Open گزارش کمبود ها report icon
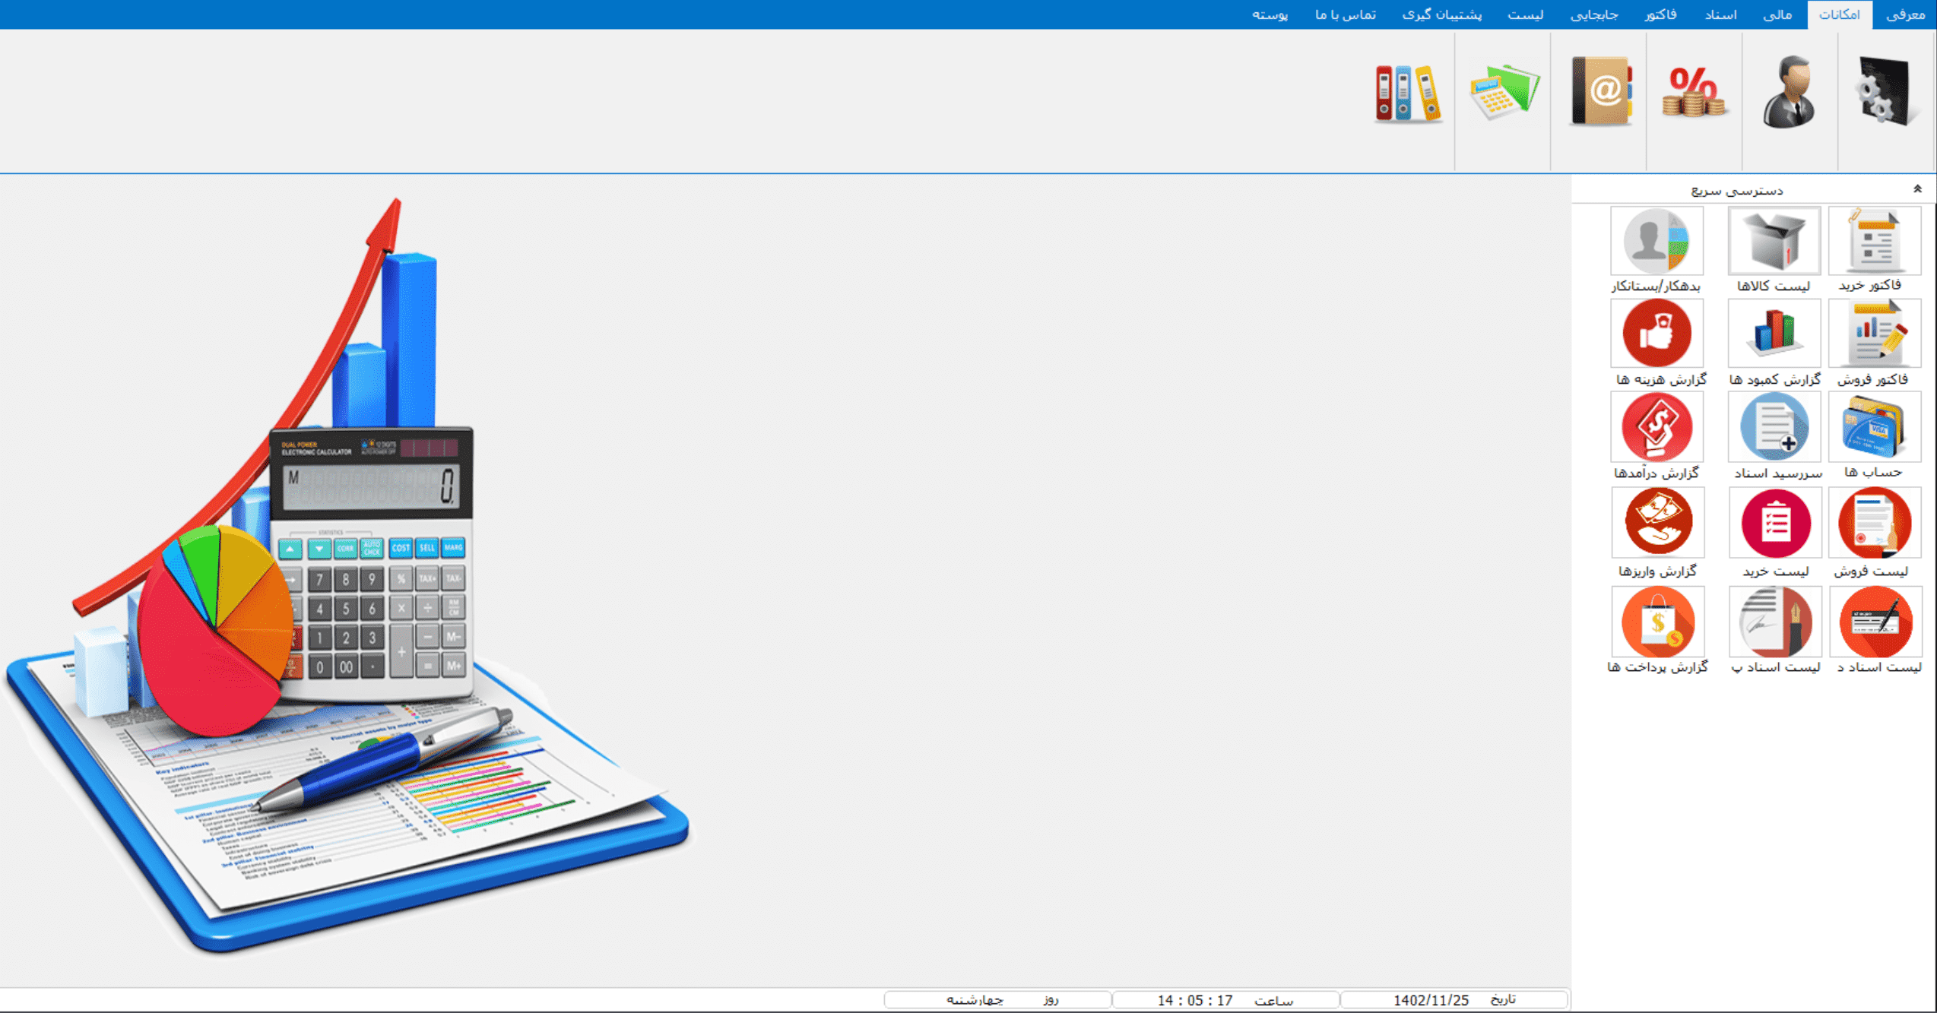This screenshot has height=1013, width=1937. pyautogui.click(x=1775, y=334)
